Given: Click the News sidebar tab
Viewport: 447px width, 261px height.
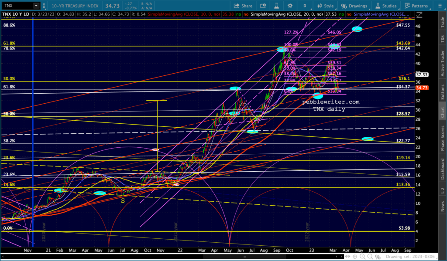Looking at the screenshot, I should pos(442,204).
